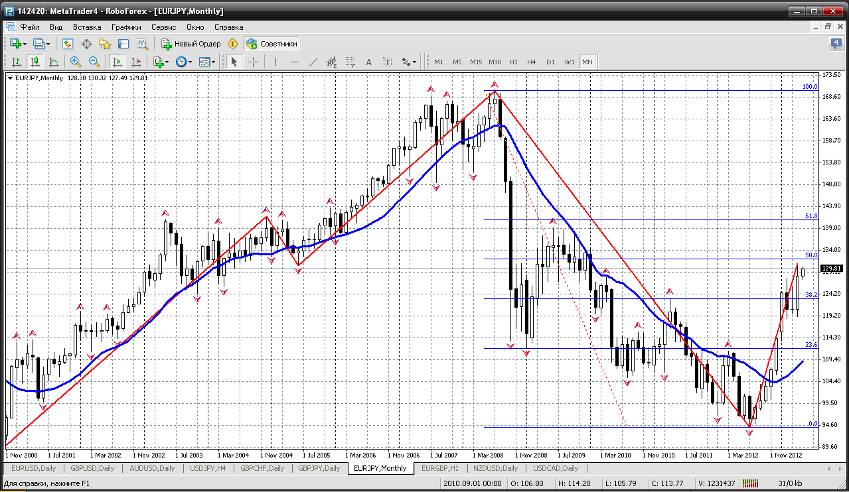This screenshot has height=492, width=849.
Task: Switch to W1 timeframe
Action: pos(570,62)
